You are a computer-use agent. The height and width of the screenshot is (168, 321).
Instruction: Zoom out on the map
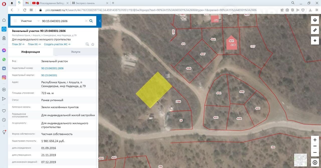pos(315,152)
